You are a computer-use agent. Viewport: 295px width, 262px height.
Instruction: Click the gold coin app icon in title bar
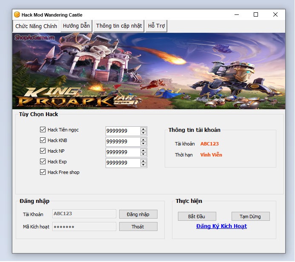(x=17, y=14)
